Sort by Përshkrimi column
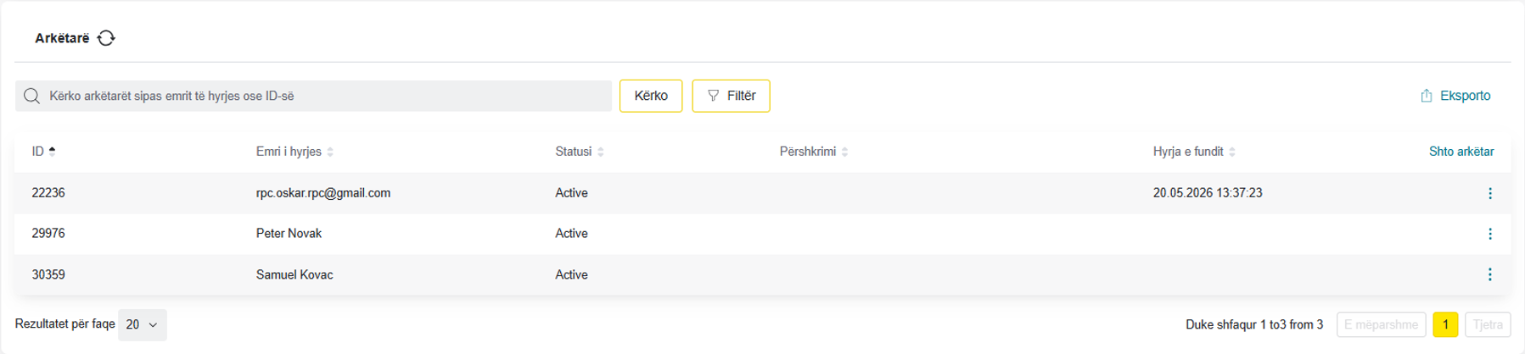The width and height of the screenshot is (1525, 354). 844,152
